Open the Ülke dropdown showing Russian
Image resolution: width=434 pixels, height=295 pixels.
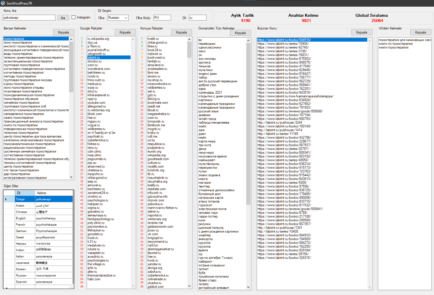pyautogui.click(x=118, y=18)
